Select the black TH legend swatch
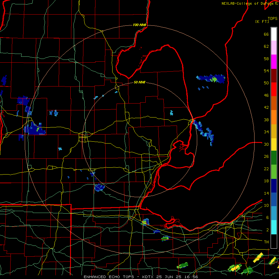The image size is (279, 279). [x=274, y=241]
